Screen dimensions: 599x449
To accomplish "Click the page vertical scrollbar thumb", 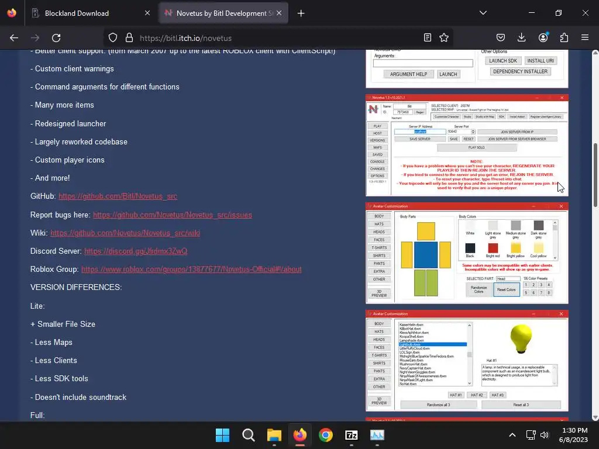I will [595, 175].
